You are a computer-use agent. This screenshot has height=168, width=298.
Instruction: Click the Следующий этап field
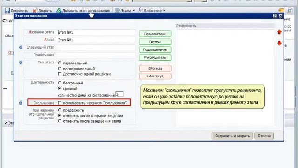click(x=96, y=47)
